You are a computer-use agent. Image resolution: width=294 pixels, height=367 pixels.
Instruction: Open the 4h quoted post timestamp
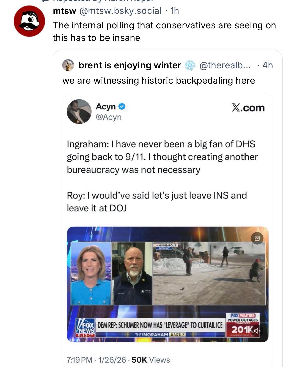coord(267,65)
